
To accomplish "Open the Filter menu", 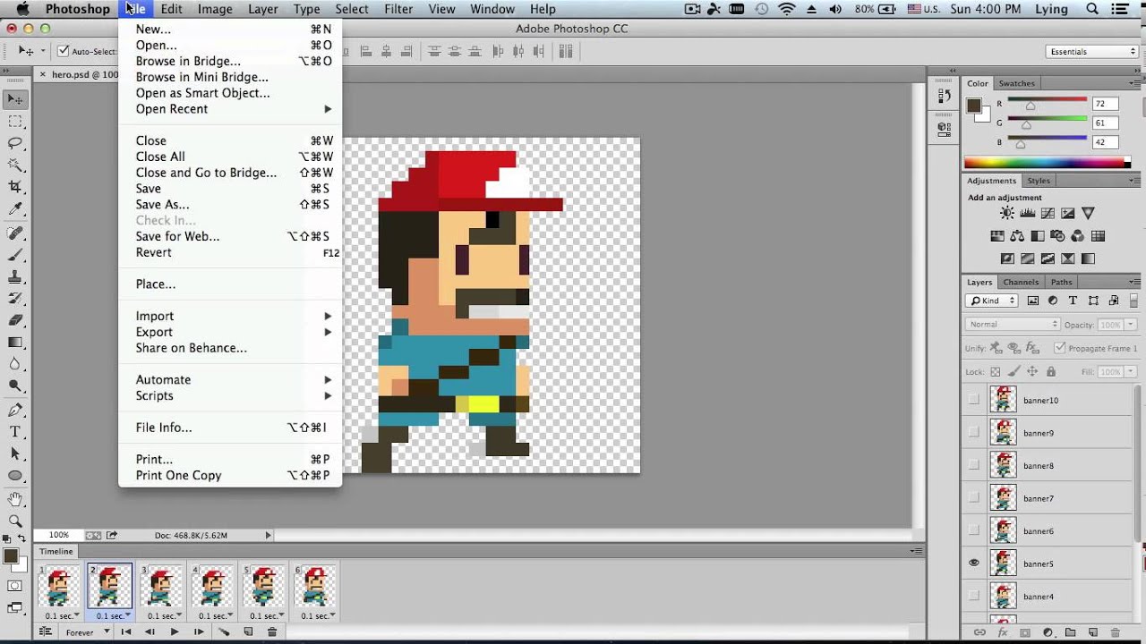I will [x=398, y=9].
